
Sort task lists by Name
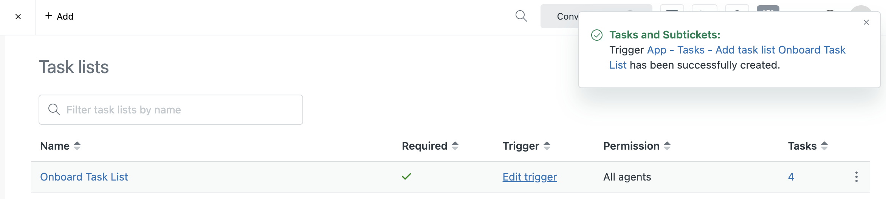click(60, 146)
